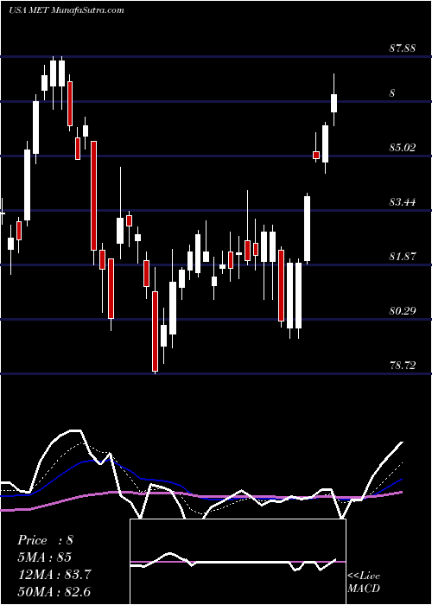The image size is (432, 605).
Task: Click inside the MACD inset chart box
Action: coord(238,562)
